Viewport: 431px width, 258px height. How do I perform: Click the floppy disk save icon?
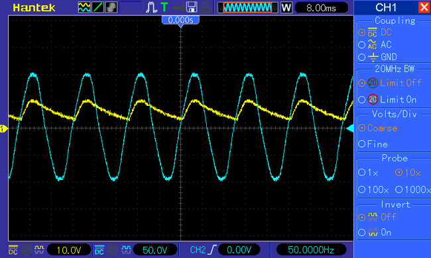[192, 7]
